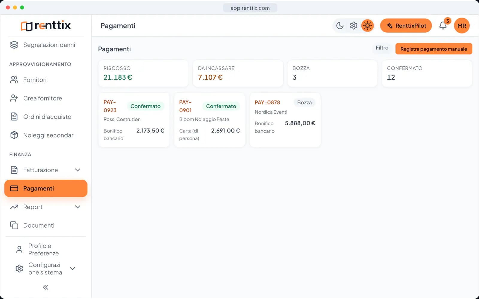The height and width of the screenshot is (299, 479).
Task: Click the Crea fornitore add-user icon
Action: (14, 98)
